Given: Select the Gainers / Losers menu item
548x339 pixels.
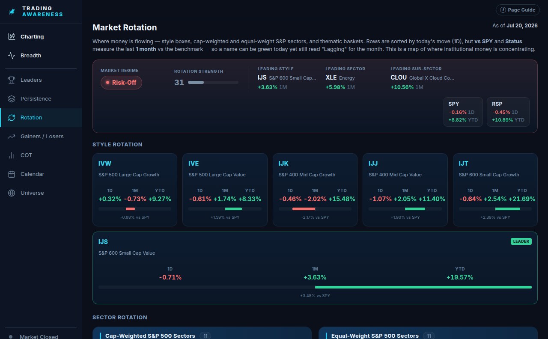Looking at the screenshot, I should coord(41,137).
